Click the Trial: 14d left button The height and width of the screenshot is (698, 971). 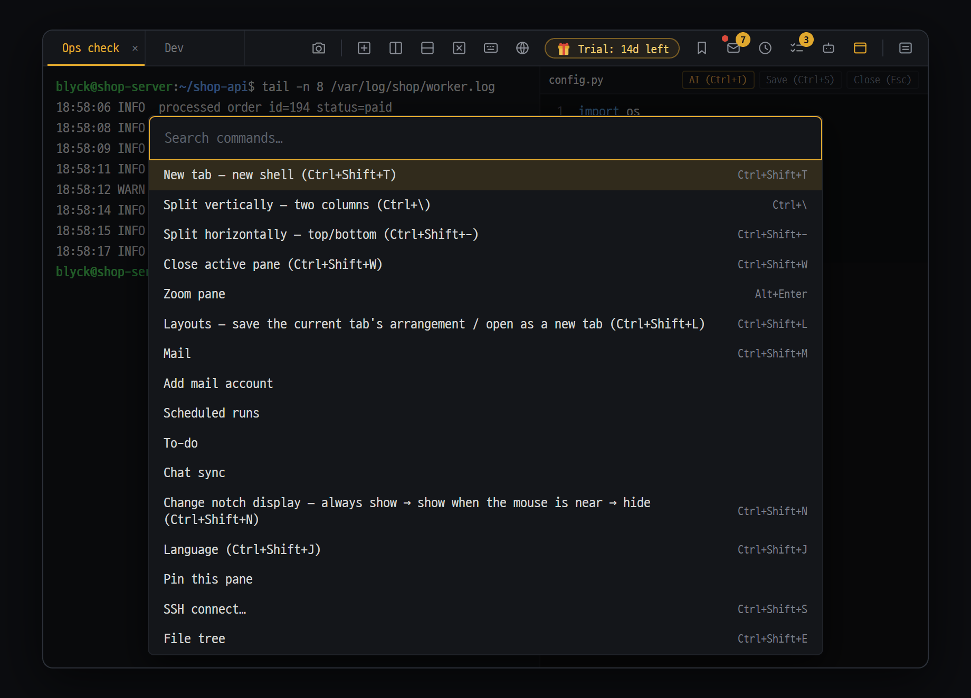point(612,49)
